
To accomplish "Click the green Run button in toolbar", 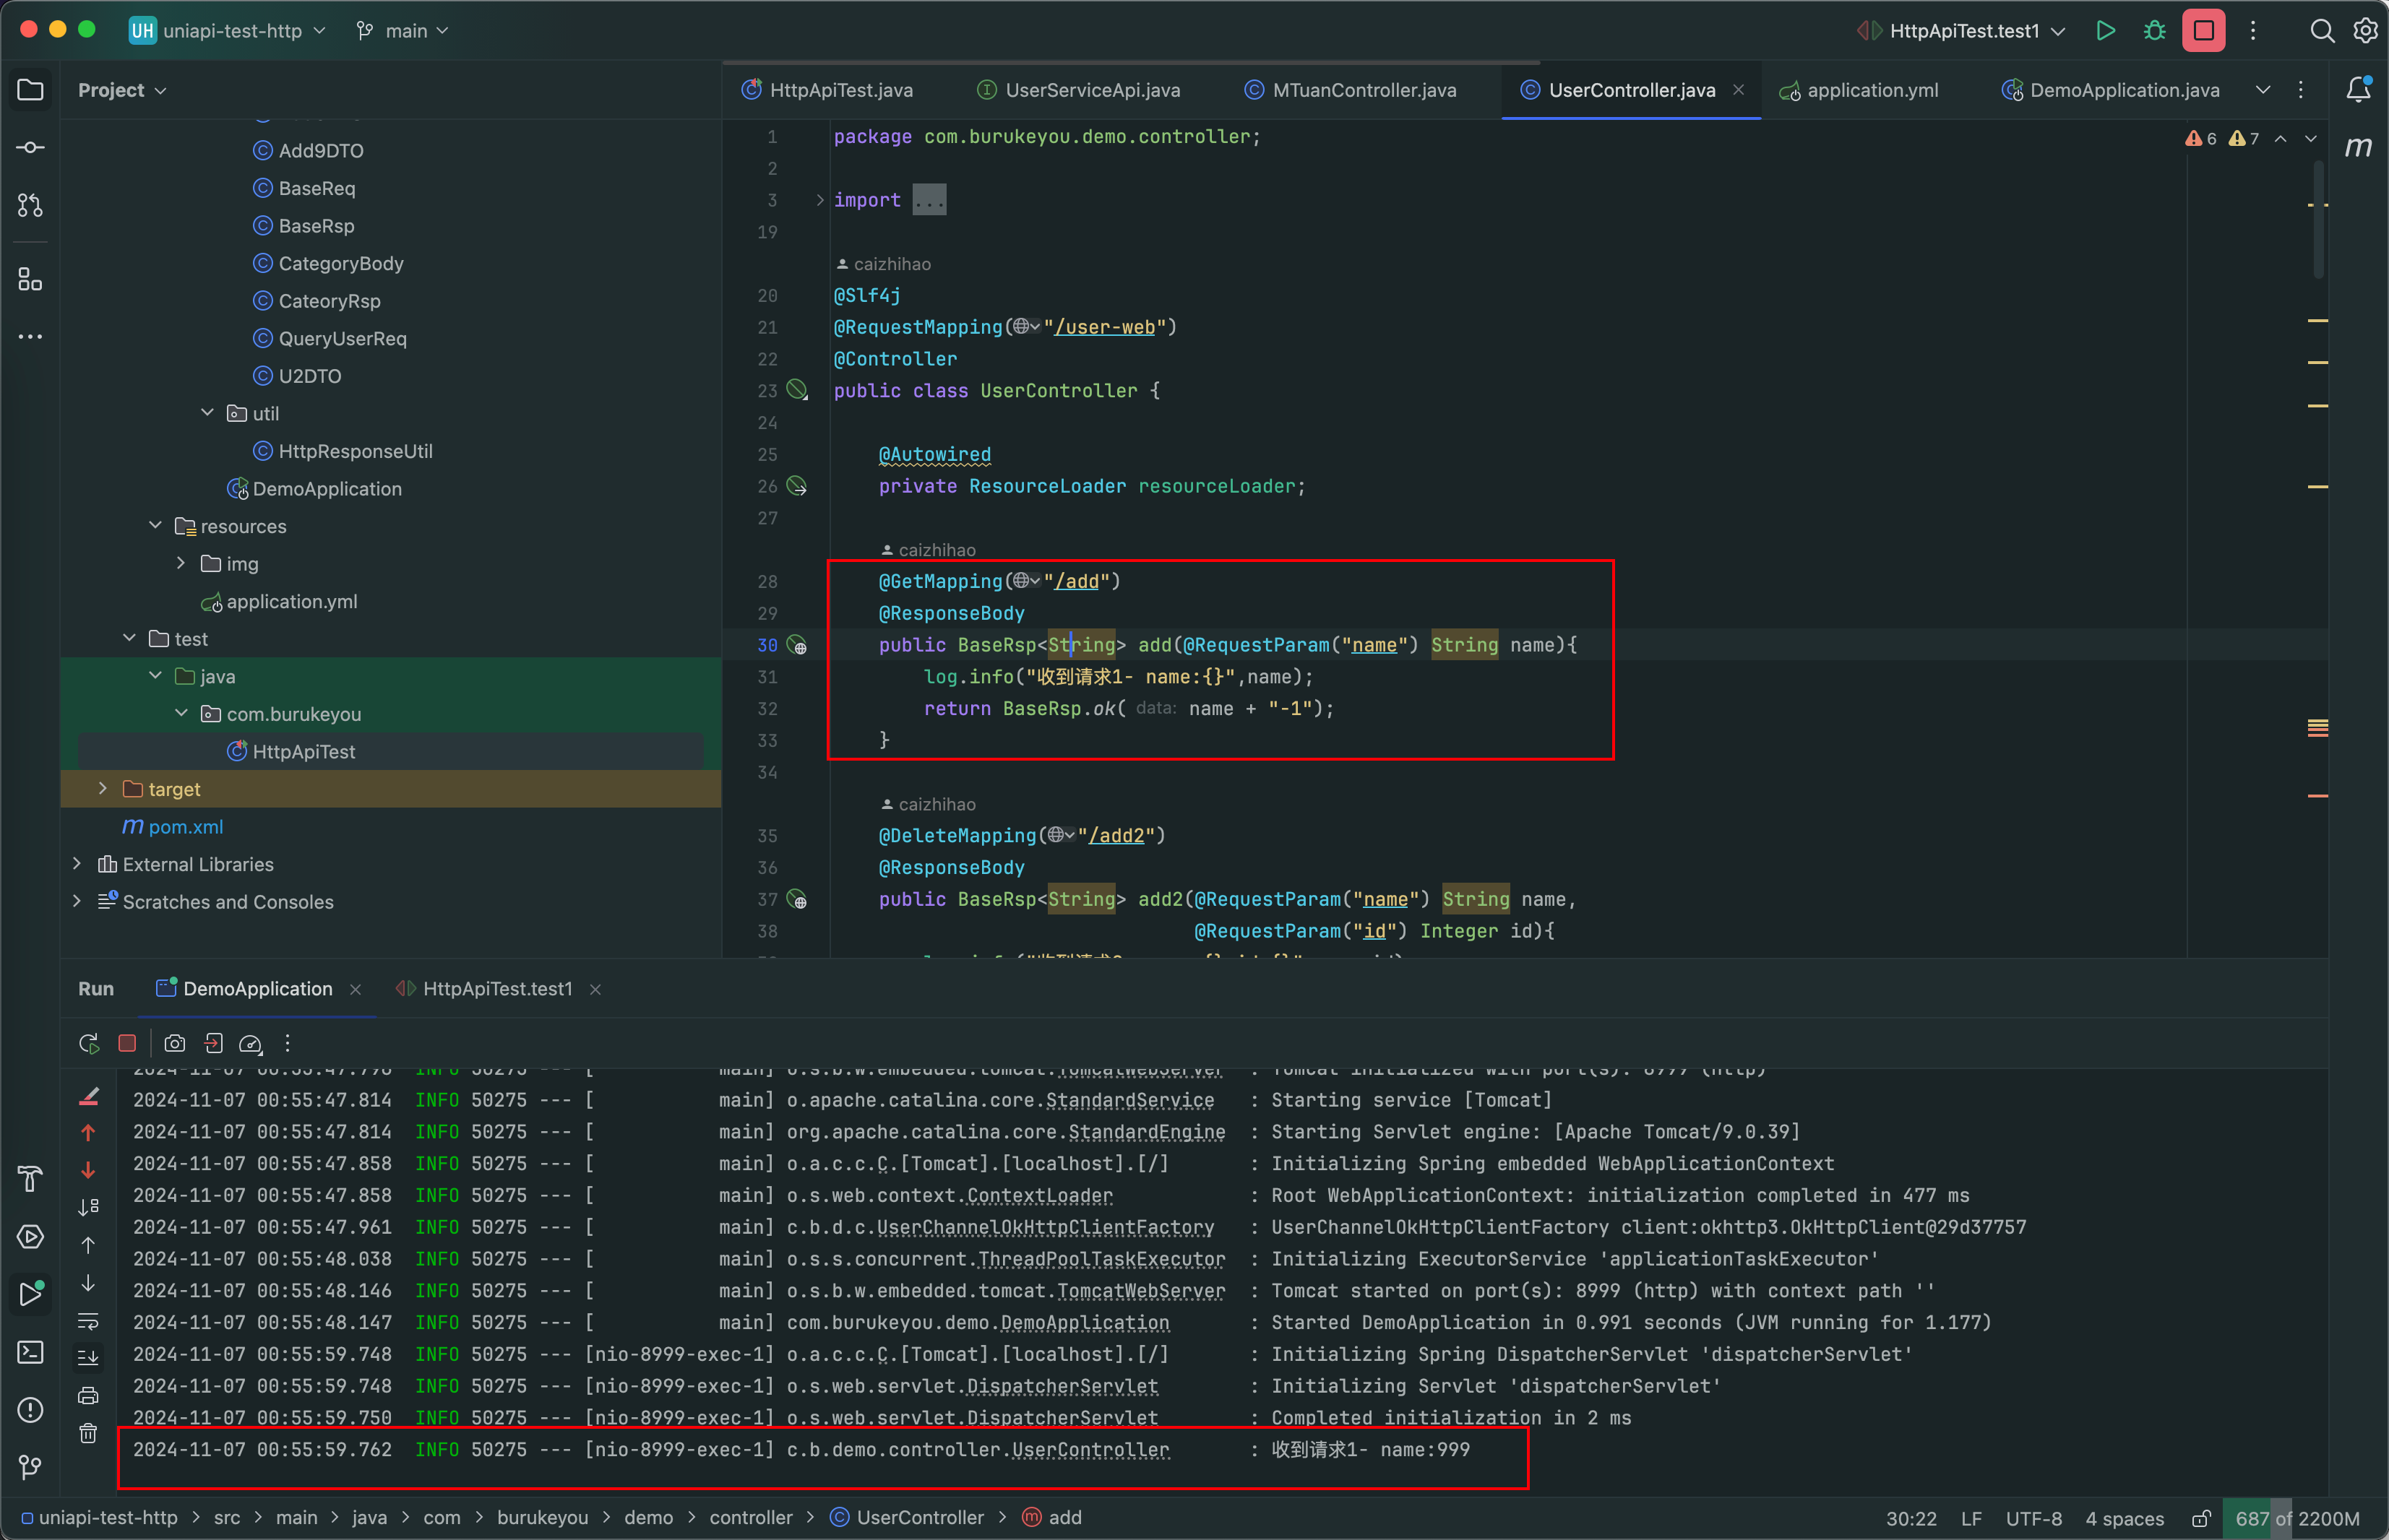I will pos(2105,31).
